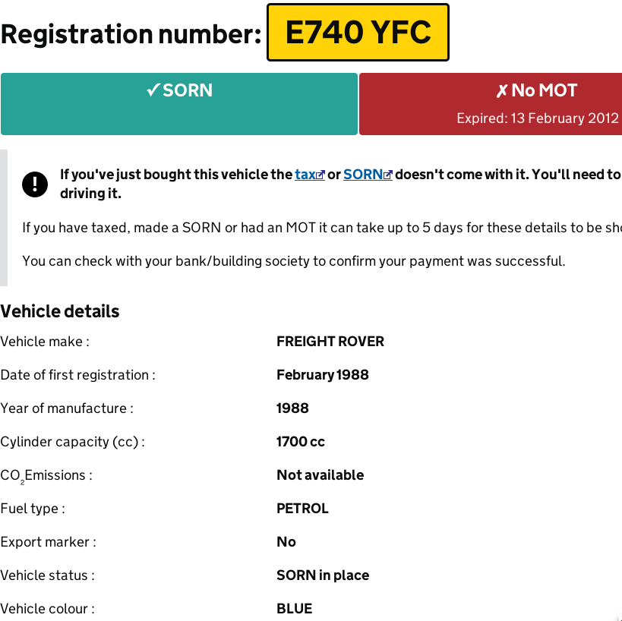Click the 1700 cc cylinder capacity value
622x621 pixels.
pos(301,442)
